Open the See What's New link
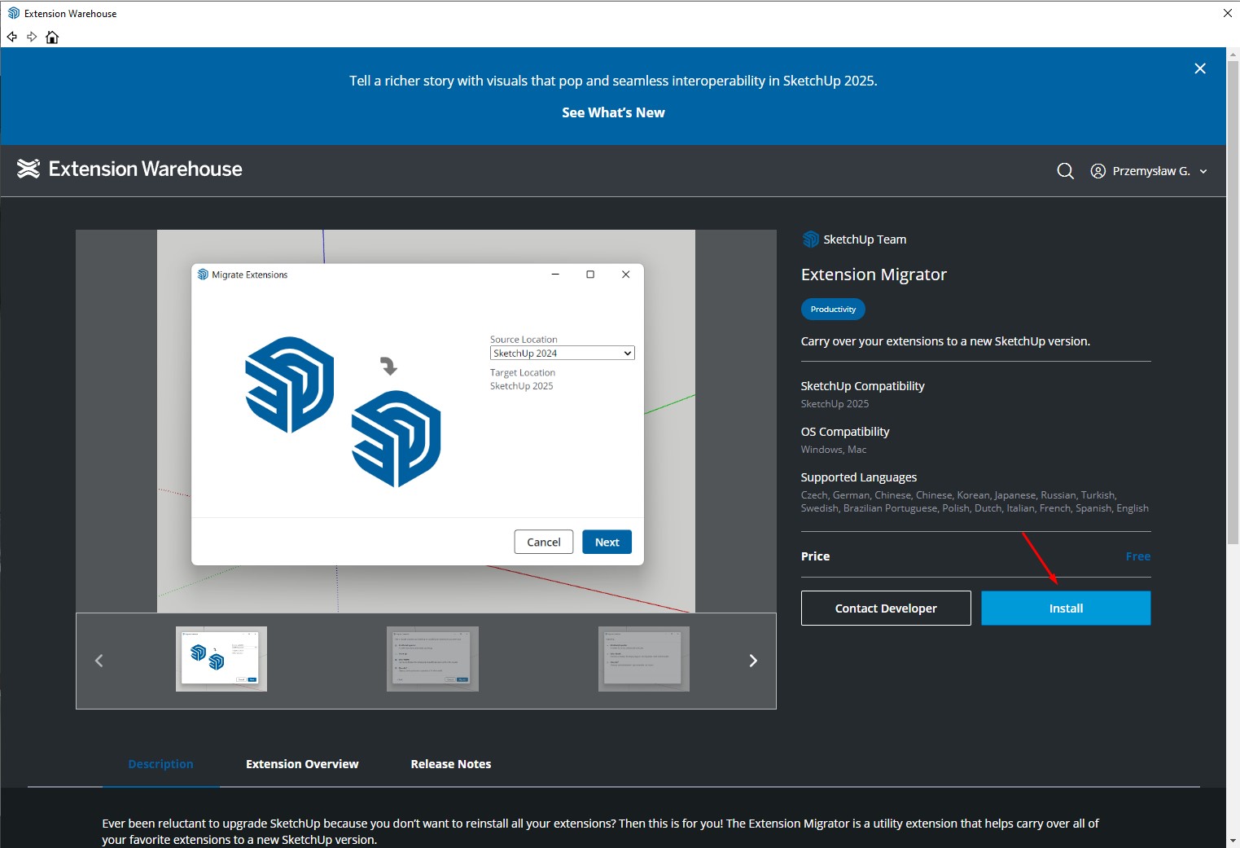Viewport: 1240px width, 848px height. tap(613, 112)
